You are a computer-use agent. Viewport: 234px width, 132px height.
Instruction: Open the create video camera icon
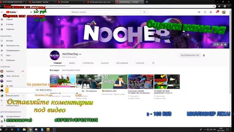tap(199, 12)
